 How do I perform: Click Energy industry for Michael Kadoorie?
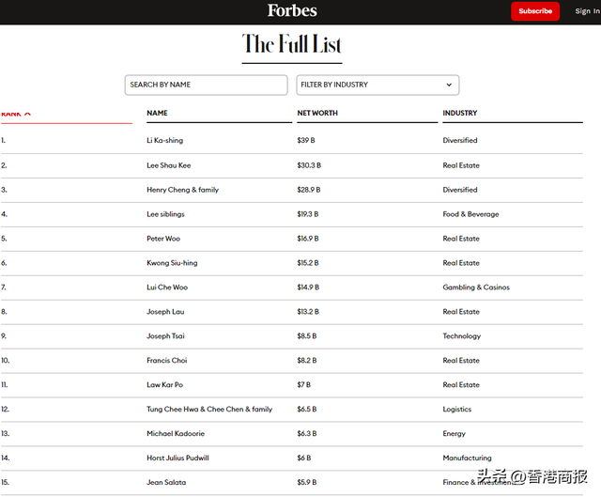click(x=454, y=434)
